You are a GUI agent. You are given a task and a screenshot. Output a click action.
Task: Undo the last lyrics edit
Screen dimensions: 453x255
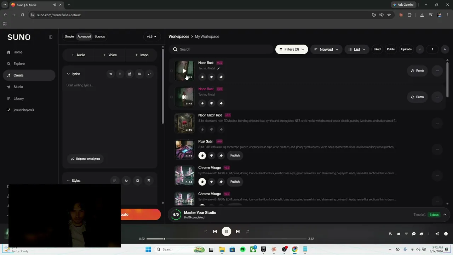[111, 74]
